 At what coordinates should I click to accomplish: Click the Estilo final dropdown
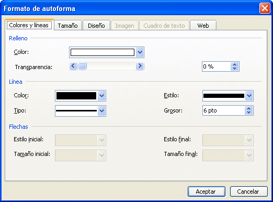[x=228, y=140]
